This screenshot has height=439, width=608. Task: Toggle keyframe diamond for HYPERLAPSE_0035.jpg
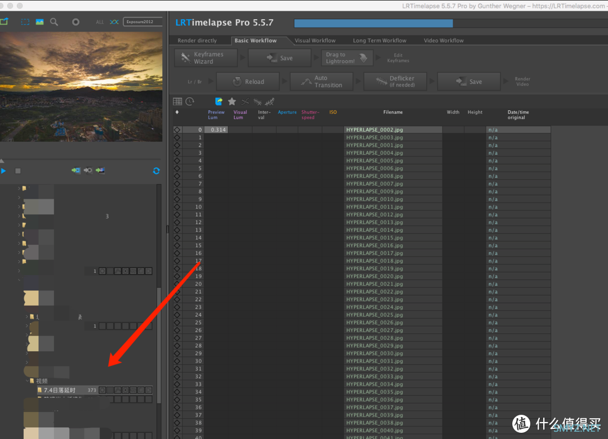[x=177, y=392]
